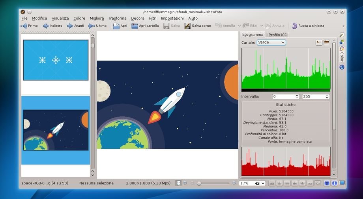The image size is (363, 199).
Task: Go to previous image with Indietro
Action: (x=46, y=26)
